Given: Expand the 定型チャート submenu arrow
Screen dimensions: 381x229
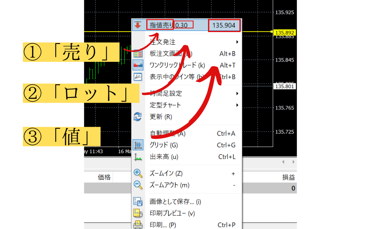Looking at the screenshot, I should pos(237,105).
